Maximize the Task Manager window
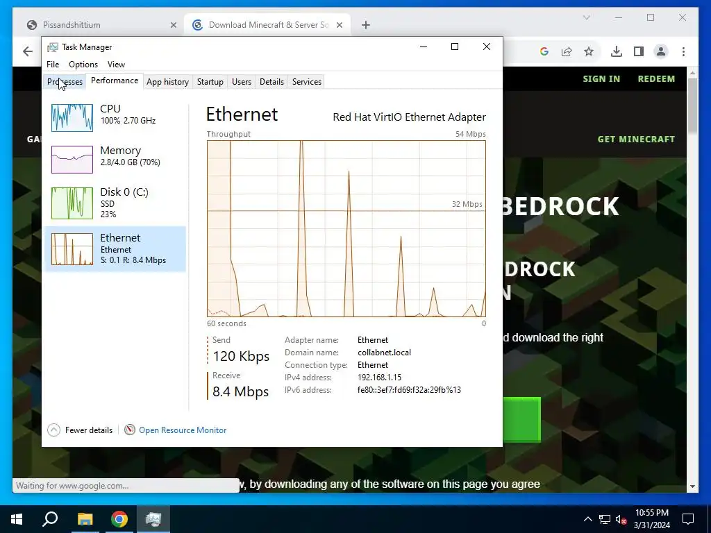Image resolution: width=711 pixels, height=533 pixels. [455, 46]
